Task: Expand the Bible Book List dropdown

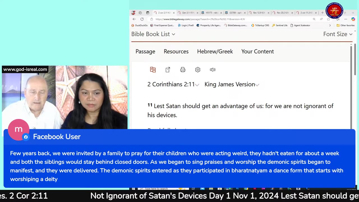Action: (x=153, y=34)
